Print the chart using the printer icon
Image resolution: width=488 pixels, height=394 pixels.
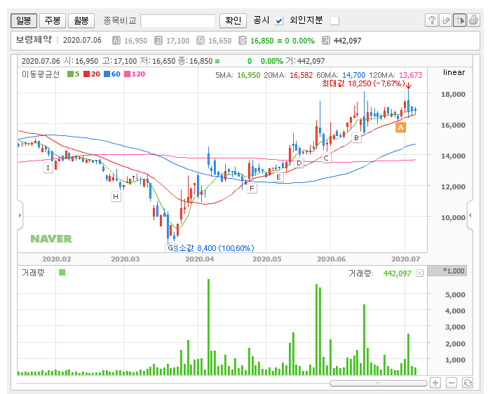tap(473, 20)
